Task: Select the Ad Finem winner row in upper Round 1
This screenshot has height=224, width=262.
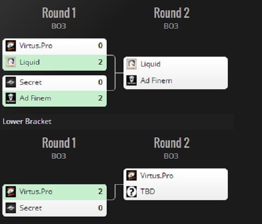Action: coord(55,99)
